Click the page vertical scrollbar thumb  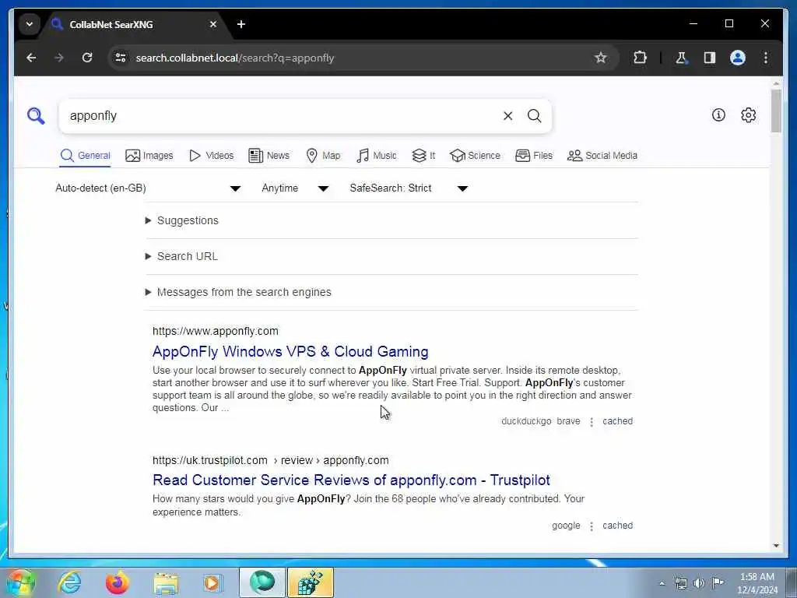776,111
